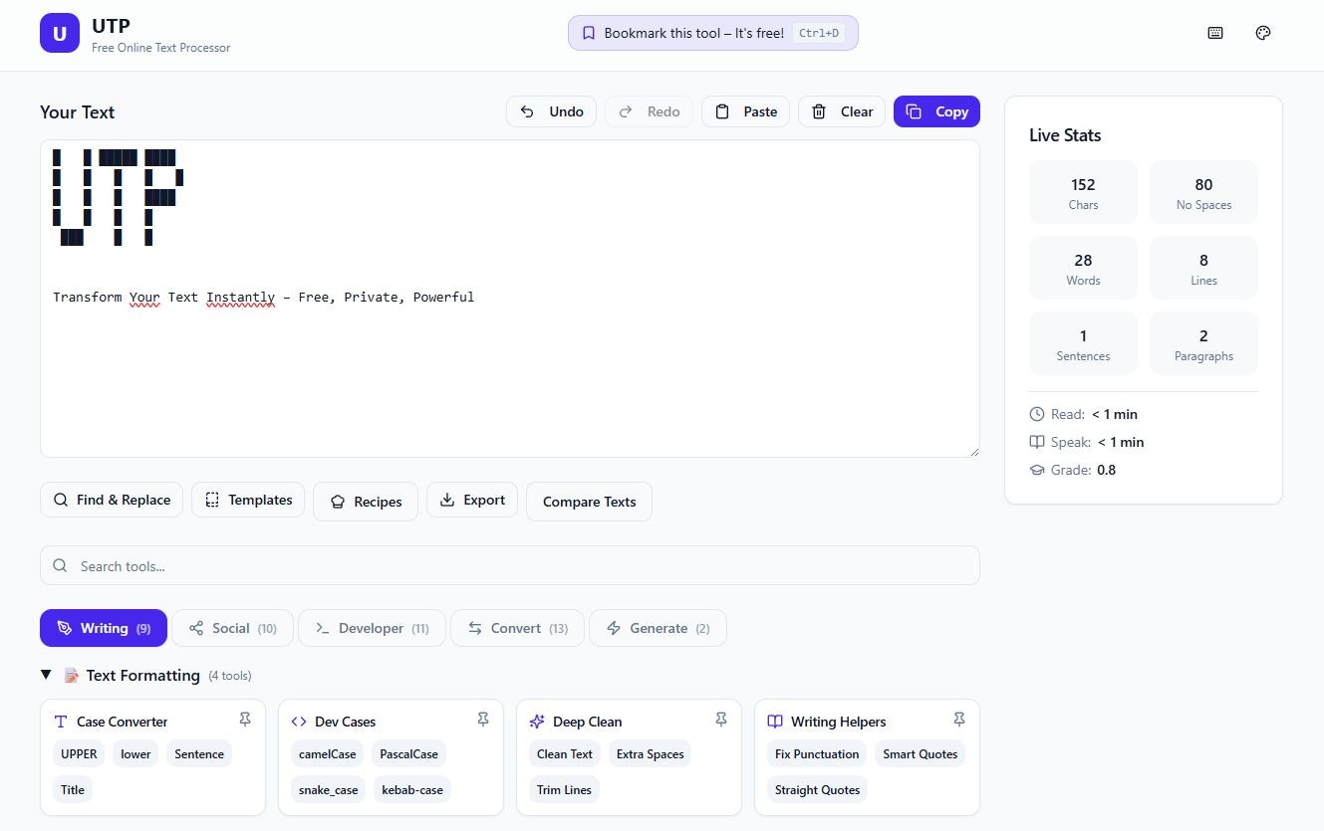Apply UPPER case conversion
This screenshot has width=1324, height=831.
pyautogui.click(x=78, y=753)
